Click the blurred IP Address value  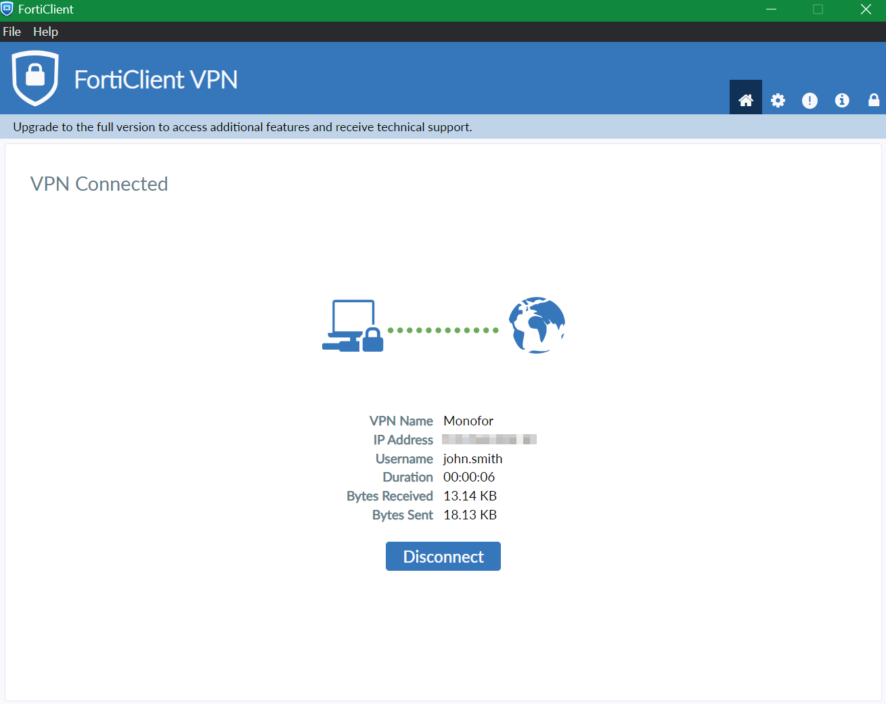[x=489, y=440]
